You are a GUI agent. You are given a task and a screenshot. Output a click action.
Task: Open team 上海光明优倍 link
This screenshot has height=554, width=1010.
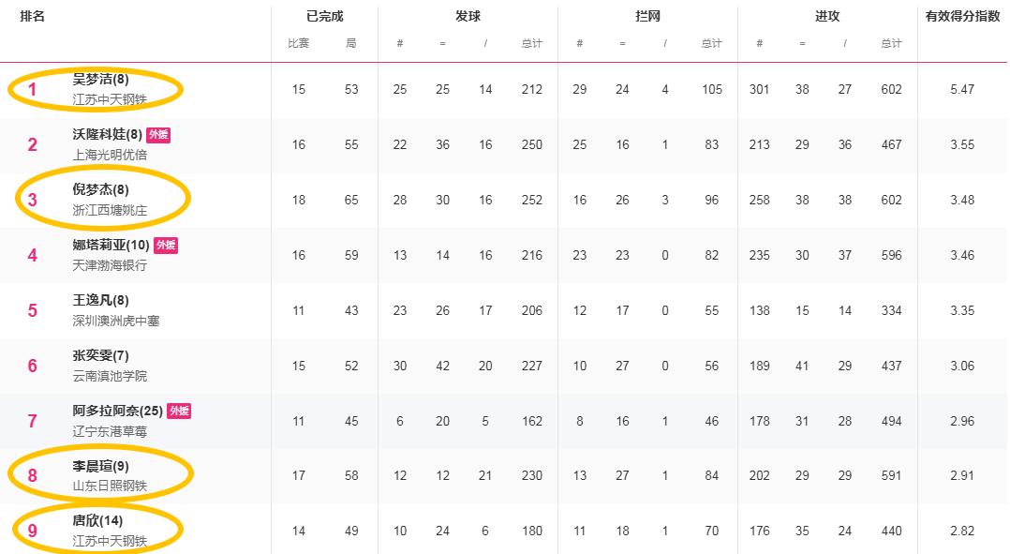[110, 155]
